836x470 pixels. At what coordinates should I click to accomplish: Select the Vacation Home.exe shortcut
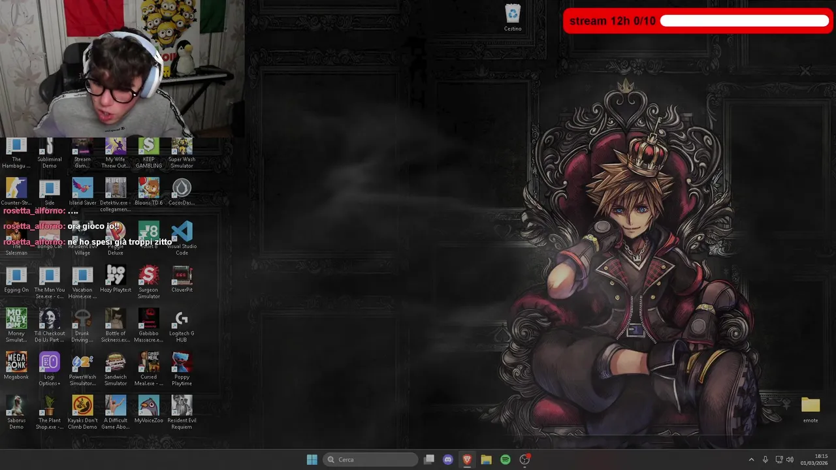click(83, 283)
